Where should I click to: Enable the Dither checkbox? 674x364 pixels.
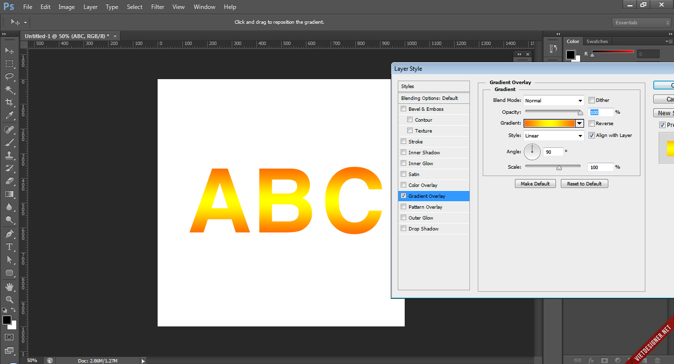(591, 100)
